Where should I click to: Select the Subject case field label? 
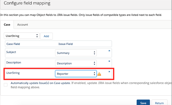[x=11, y=52]
